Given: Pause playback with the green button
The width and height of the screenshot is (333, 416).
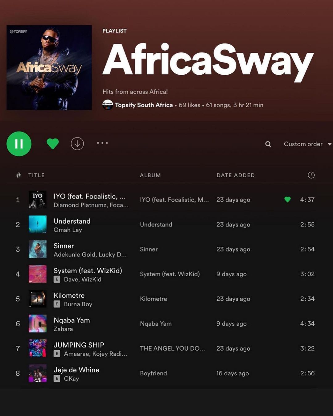Looking at the screenshot, I should click(19, 144).
